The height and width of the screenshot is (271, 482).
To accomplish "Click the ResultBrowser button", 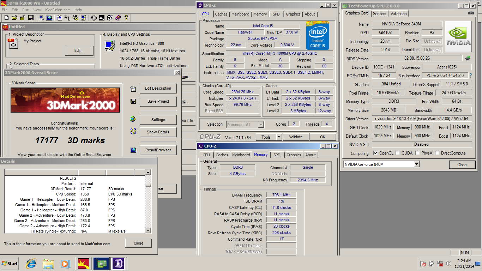I will pyautogui.click(x=158, y=150).
